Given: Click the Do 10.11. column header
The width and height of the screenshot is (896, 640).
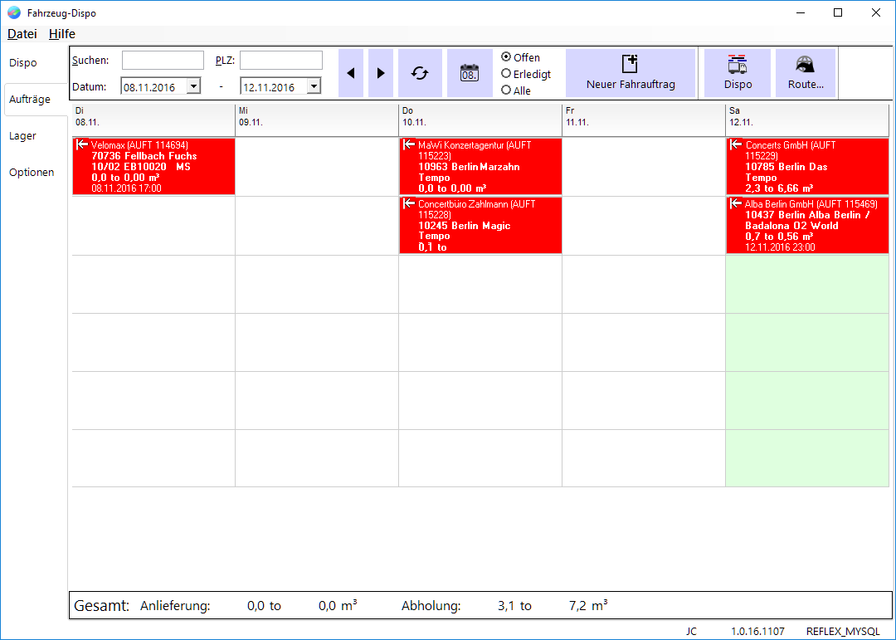Looking at the screenshot, I should [480, 120].
